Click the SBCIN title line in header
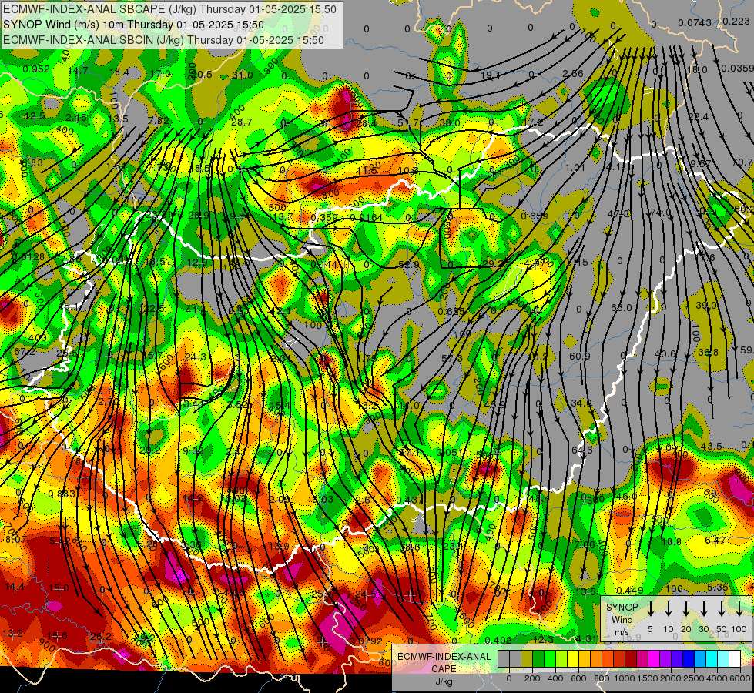Image resolution: width=754 pixels, height=693 pixels. tap(163, 40)
